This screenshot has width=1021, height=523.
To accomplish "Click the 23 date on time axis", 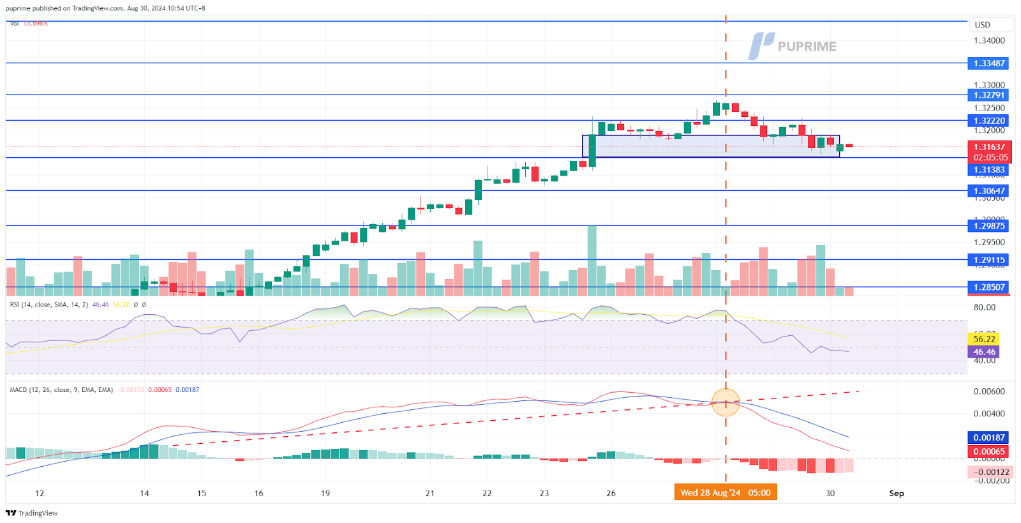I will (544, 493).
